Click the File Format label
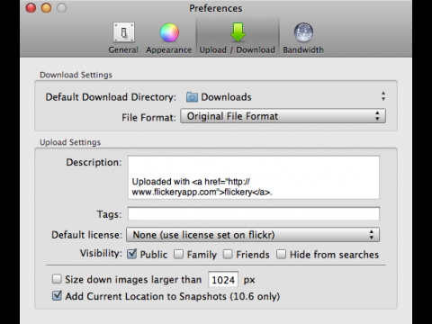 tap(148, 117)
